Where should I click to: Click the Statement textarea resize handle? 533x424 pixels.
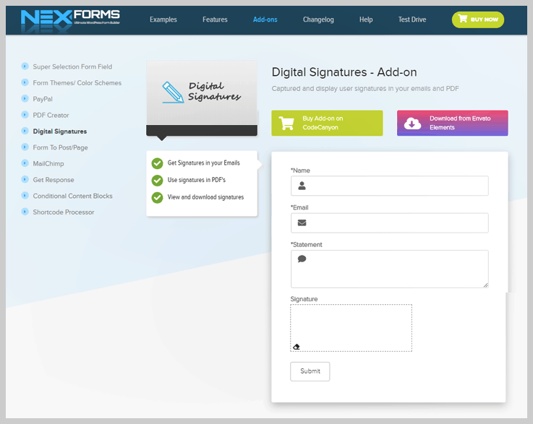486,285
